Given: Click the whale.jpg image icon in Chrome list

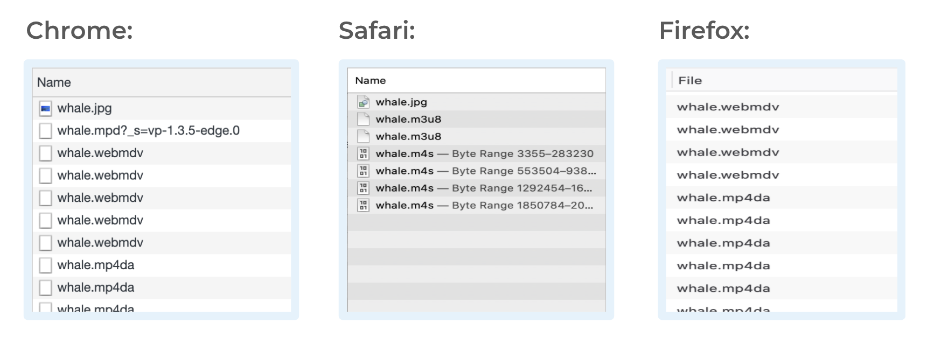Looking at the screenshot, I should (x=46, y=109).
